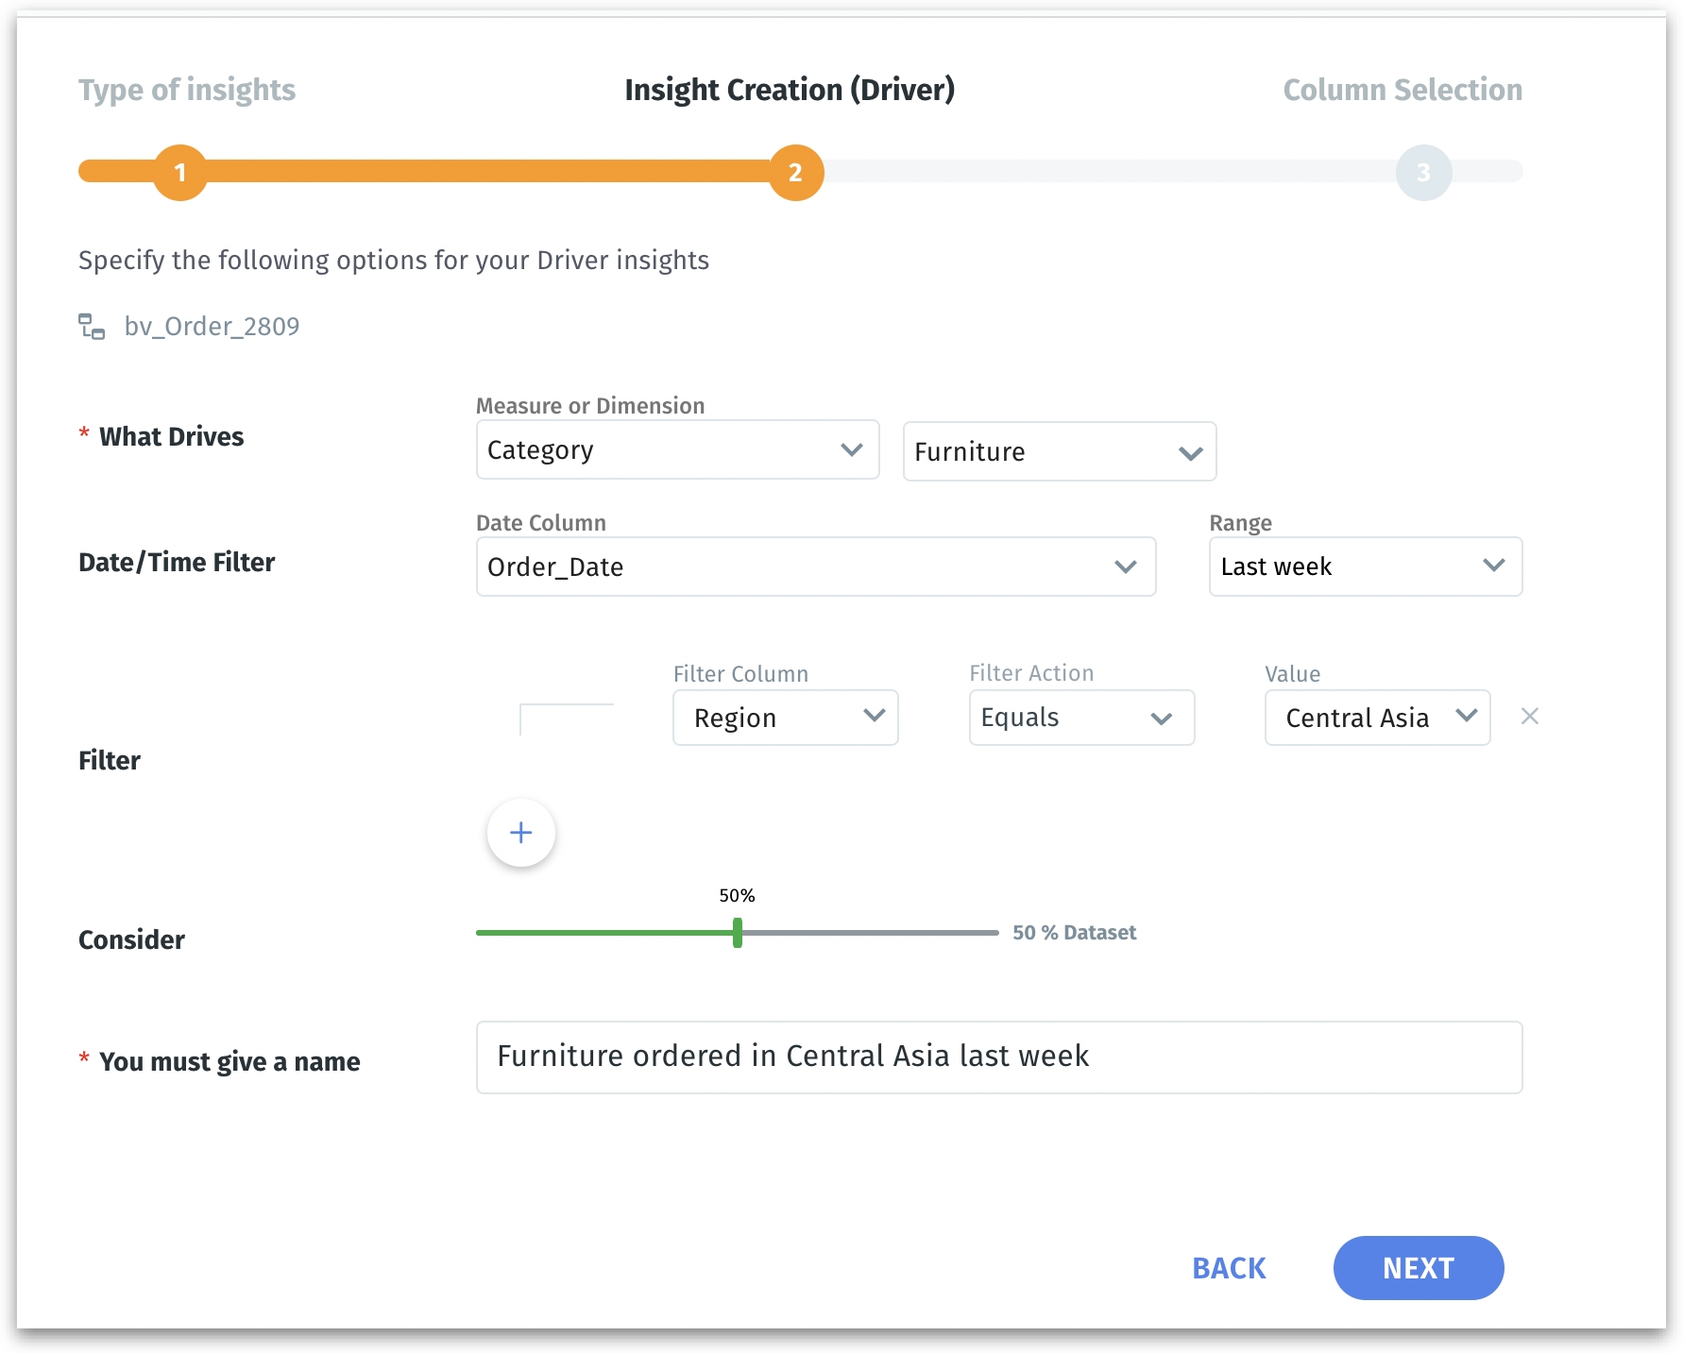Remove the Region filter row with X
This screenshot has width=1683, height=1353.
(1529, 717)
